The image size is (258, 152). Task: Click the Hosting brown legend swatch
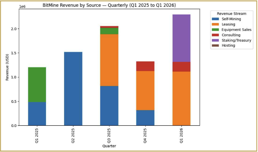pyautogui.click(x=215, y=45)
